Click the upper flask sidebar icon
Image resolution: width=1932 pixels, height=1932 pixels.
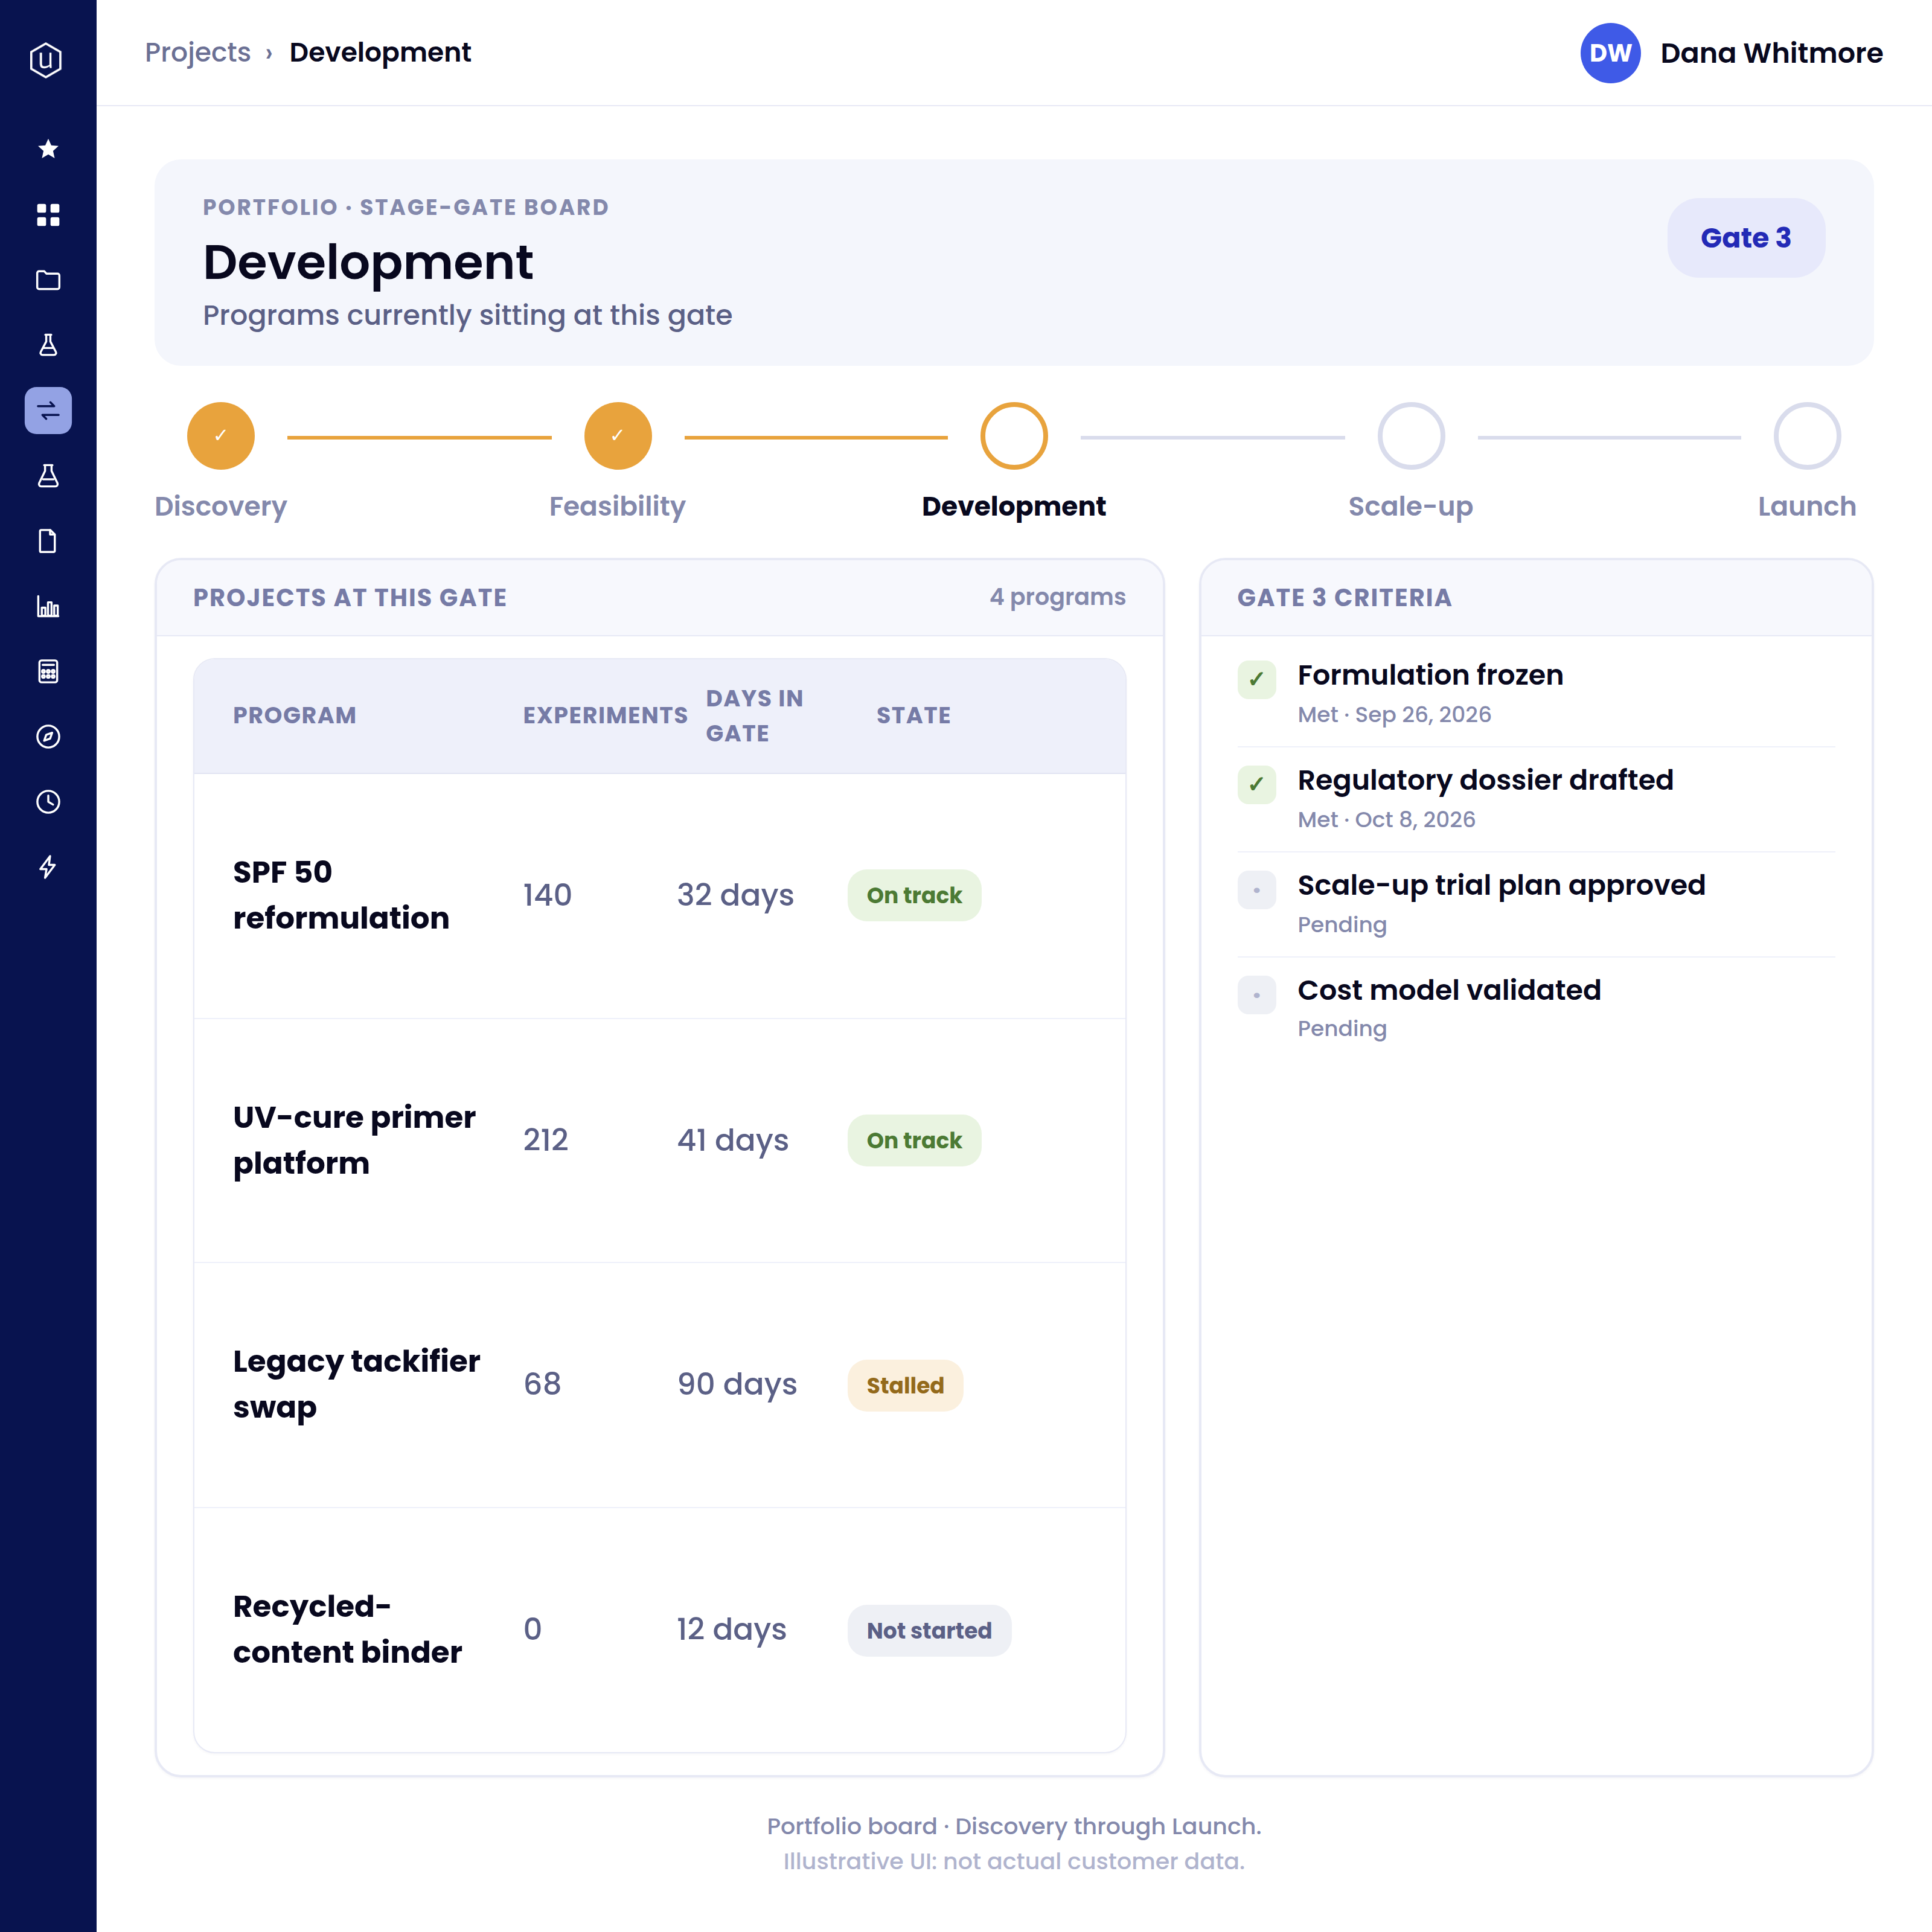[48, 345]
